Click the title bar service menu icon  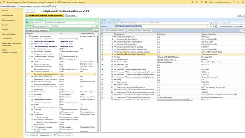(x=234, y=2)
